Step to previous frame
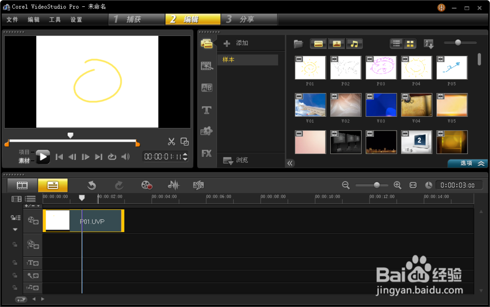Image resolution: width=490 pixels, height=307 pixels. pyautogui.click(x=72, y=156)
